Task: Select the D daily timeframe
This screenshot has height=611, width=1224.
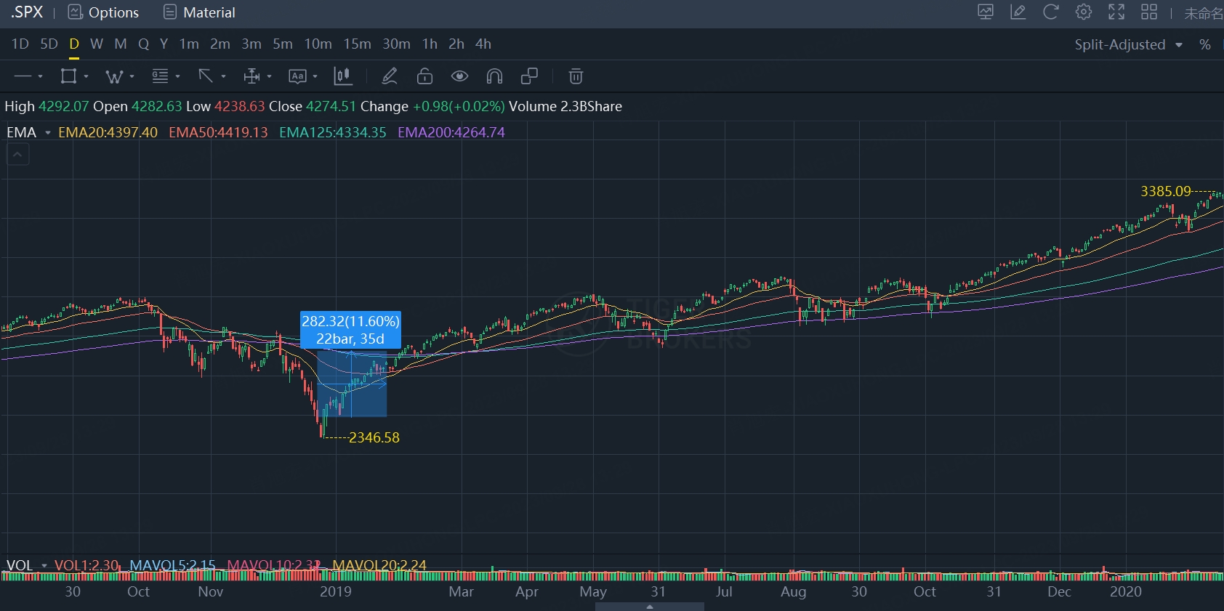Action: (74, 44)
